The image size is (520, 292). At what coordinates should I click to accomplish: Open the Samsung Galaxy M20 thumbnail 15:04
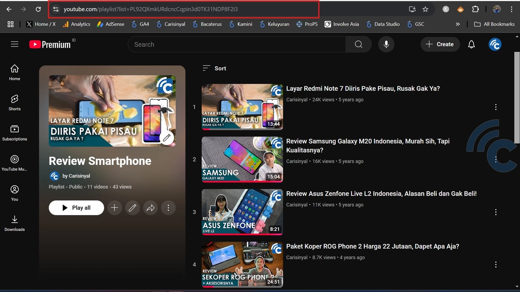242,160
